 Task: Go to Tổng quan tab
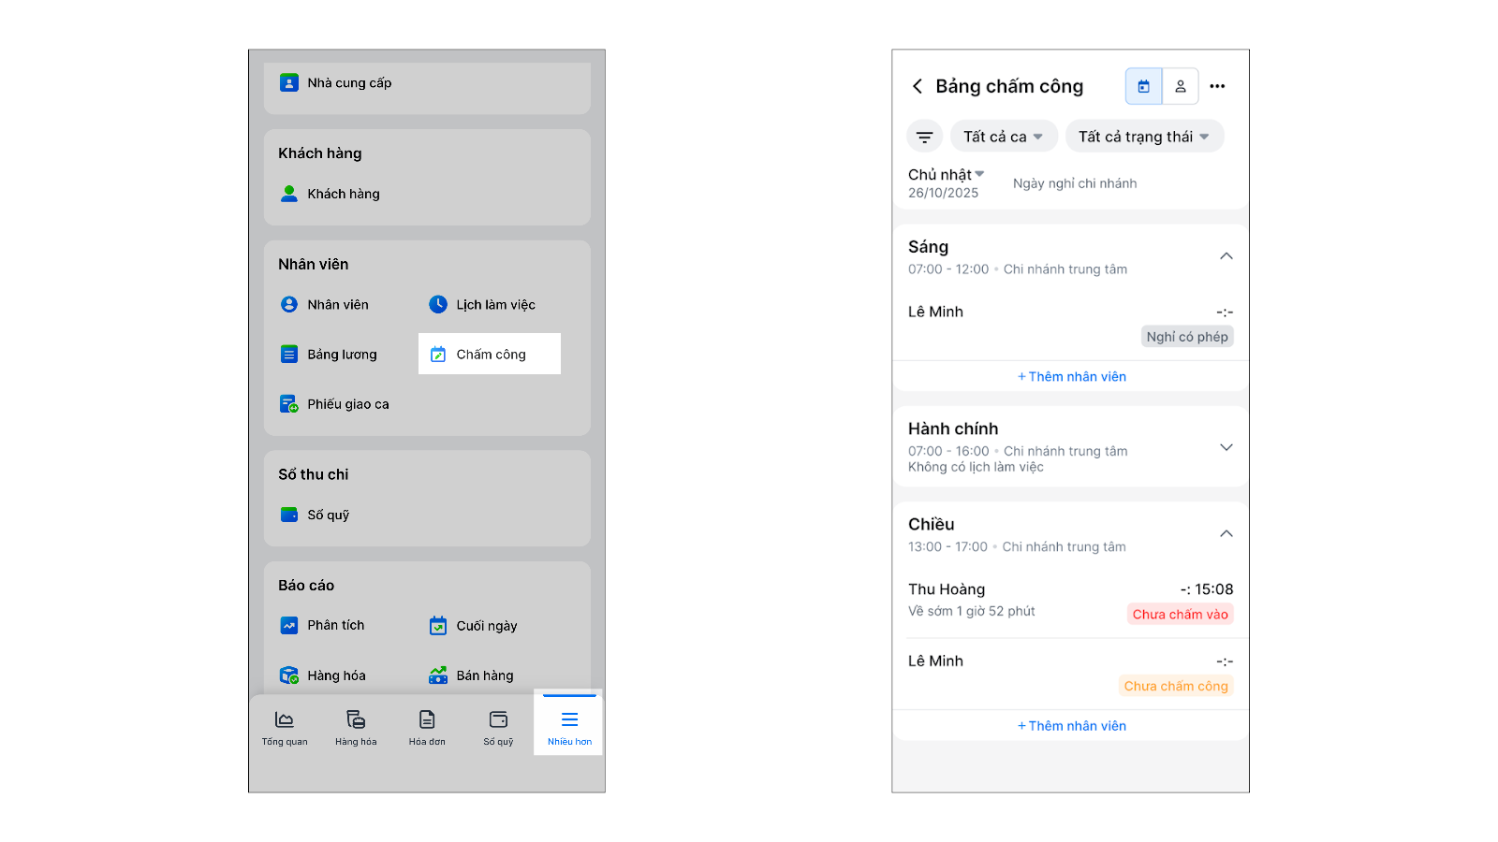pos(285,728)
